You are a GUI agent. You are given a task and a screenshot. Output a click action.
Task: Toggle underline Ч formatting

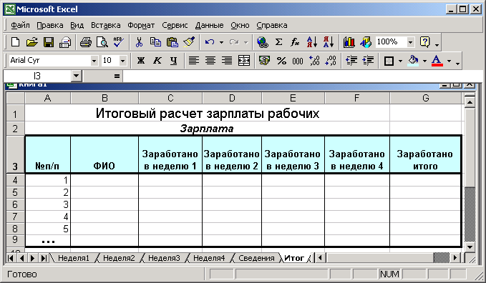(x=173, y=60)
